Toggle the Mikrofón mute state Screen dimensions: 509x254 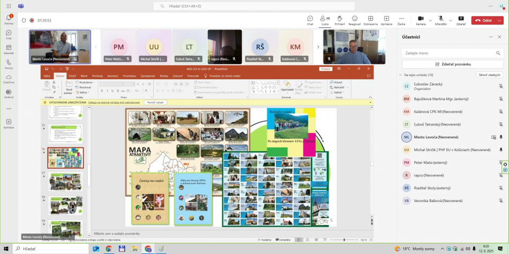[x=440, y=19]
